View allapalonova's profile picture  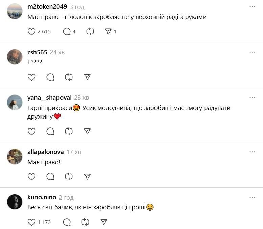(x=15, y=157)
